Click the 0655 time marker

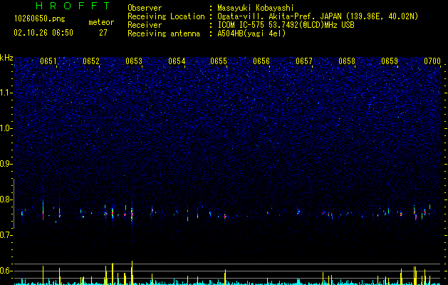(219, 61)
